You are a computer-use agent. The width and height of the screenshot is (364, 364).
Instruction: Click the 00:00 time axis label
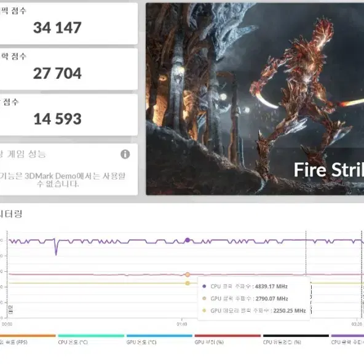click(7, 324)
